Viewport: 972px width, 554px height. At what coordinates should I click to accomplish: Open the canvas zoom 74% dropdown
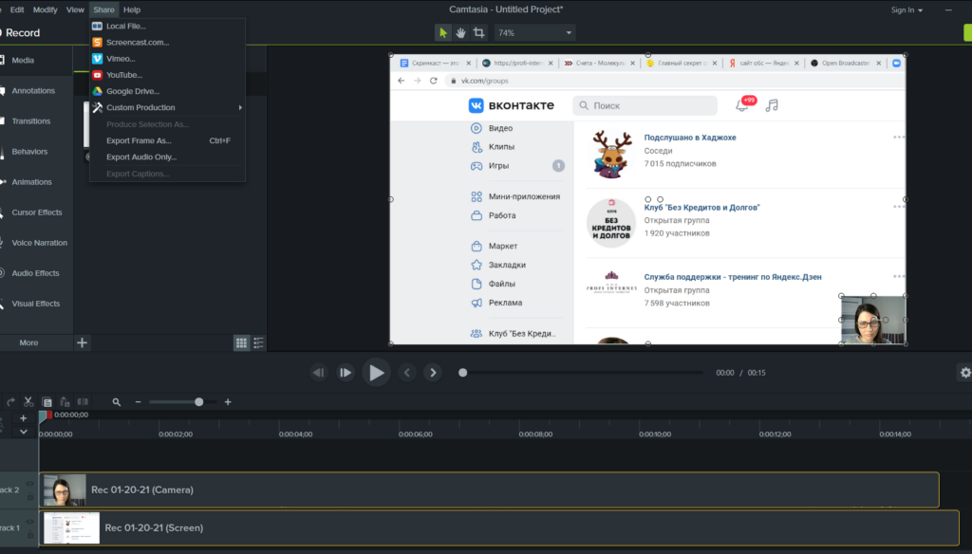point(535,33)
